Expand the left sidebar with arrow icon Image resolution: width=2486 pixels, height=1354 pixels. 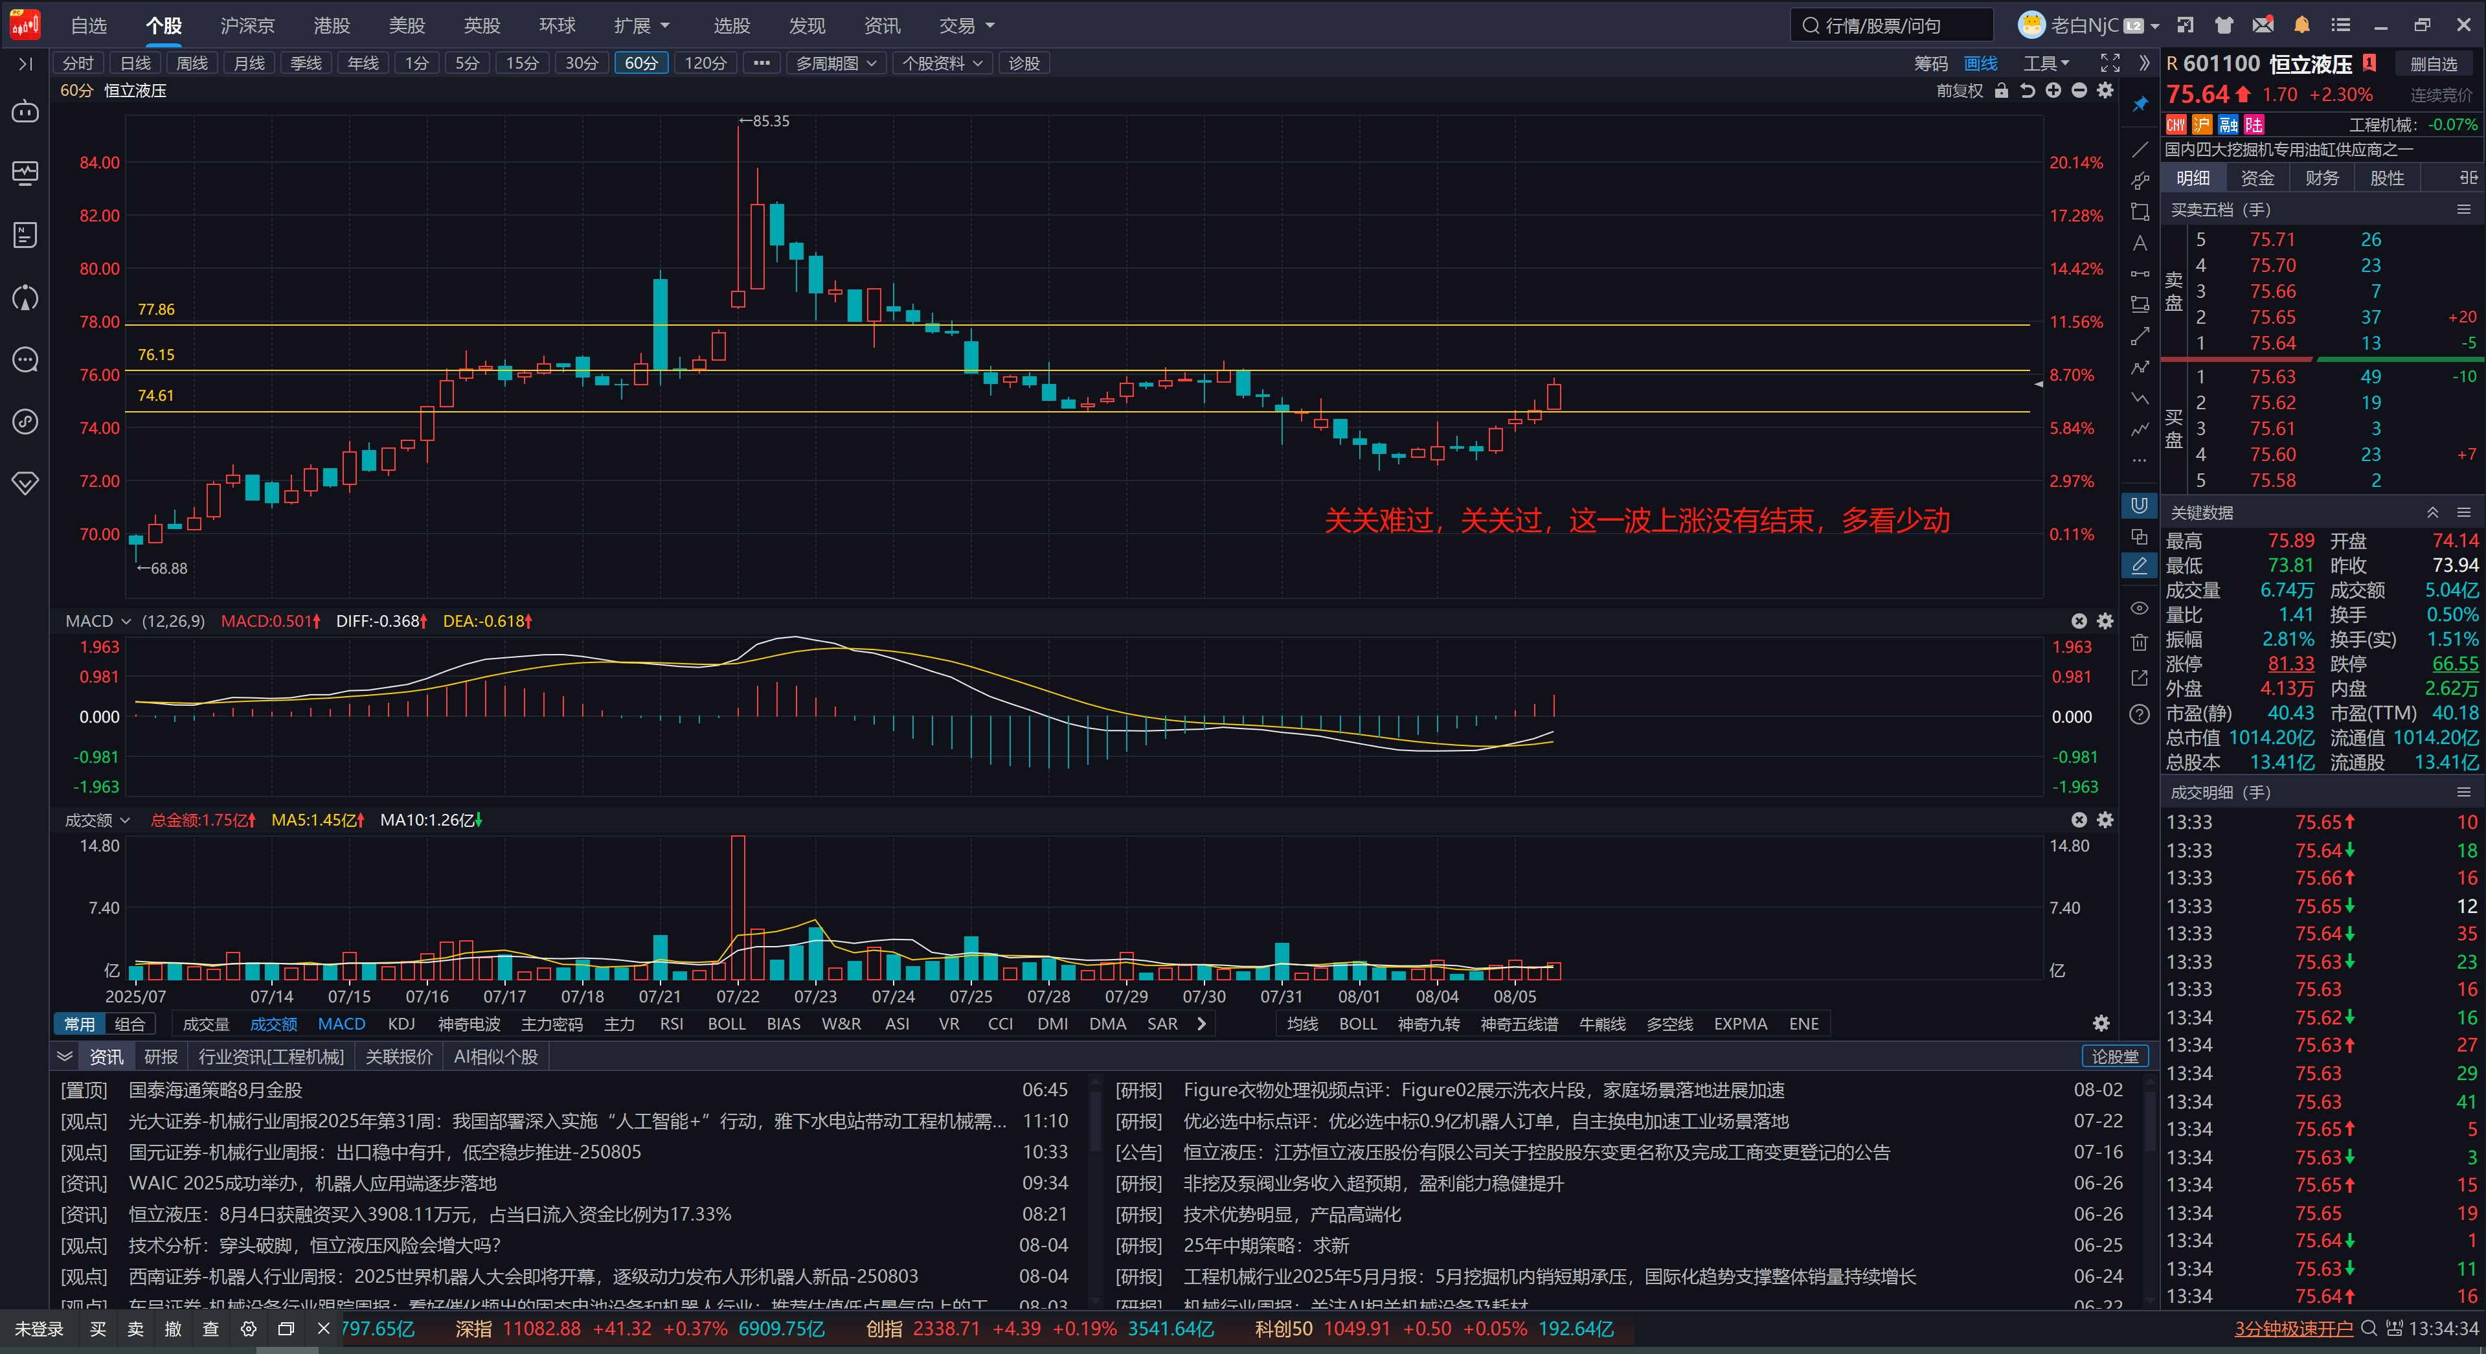[x=25, y=63]
